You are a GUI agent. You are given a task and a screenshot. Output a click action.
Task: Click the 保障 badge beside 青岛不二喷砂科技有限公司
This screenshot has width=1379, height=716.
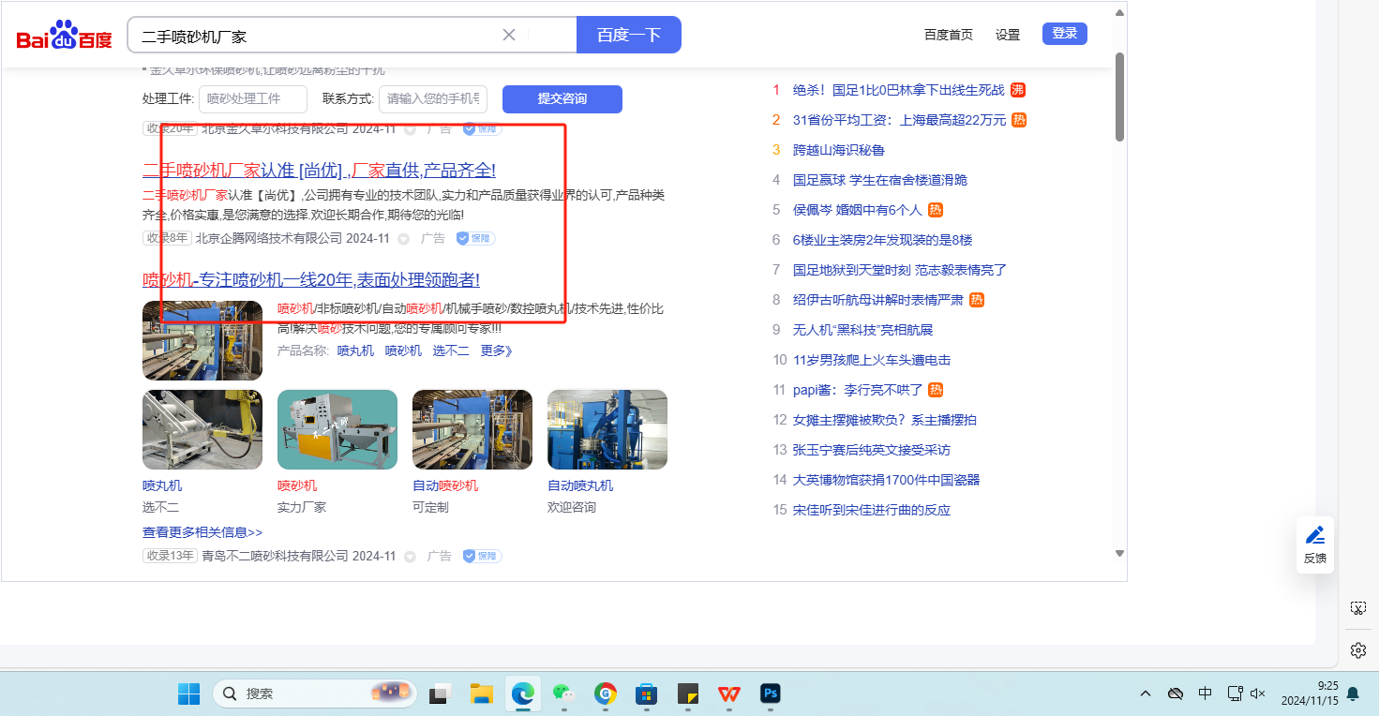(x=482, y=556)
